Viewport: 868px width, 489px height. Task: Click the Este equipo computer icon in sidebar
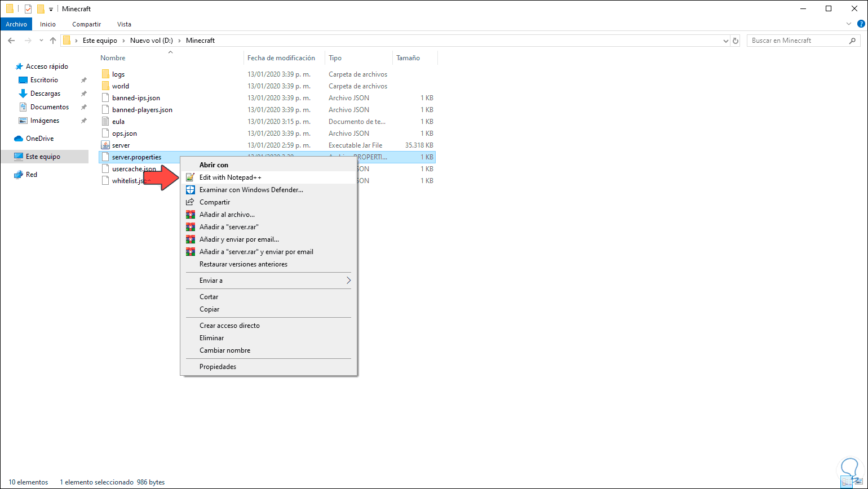19,157
